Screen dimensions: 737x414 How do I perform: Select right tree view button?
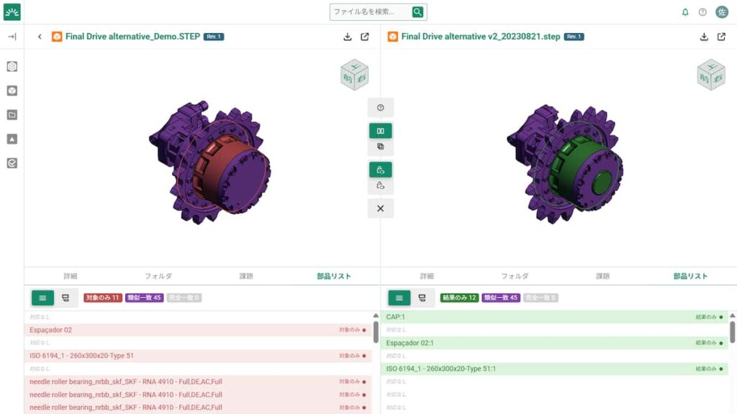422,298
